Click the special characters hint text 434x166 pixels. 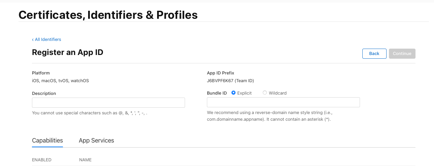(89, 113)
